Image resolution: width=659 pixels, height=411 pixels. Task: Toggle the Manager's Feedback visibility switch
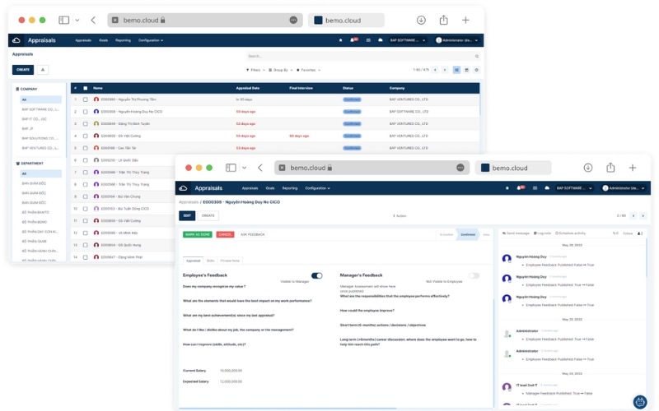coord(474,275)
